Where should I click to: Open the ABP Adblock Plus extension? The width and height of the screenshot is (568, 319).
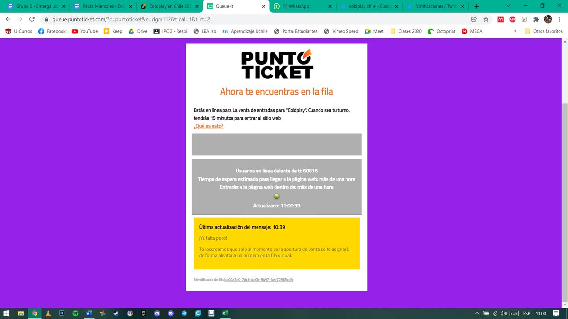pos(512,19)
